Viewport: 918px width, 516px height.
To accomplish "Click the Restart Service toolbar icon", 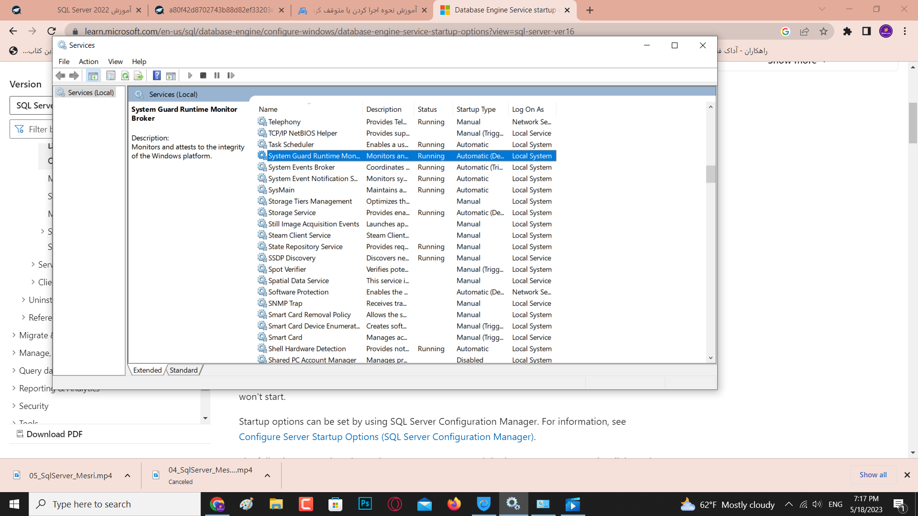I will coord(231,75).
